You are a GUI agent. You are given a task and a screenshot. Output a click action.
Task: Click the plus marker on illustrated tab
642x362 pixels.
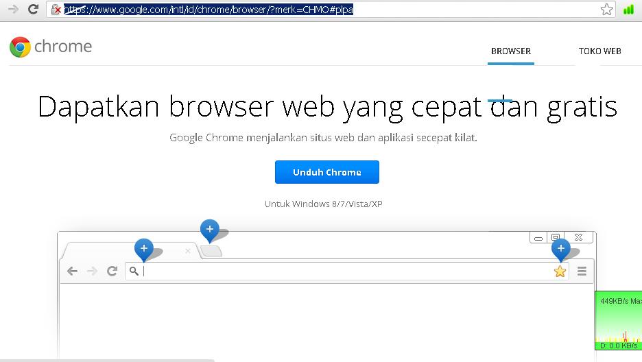click(144, 250)
